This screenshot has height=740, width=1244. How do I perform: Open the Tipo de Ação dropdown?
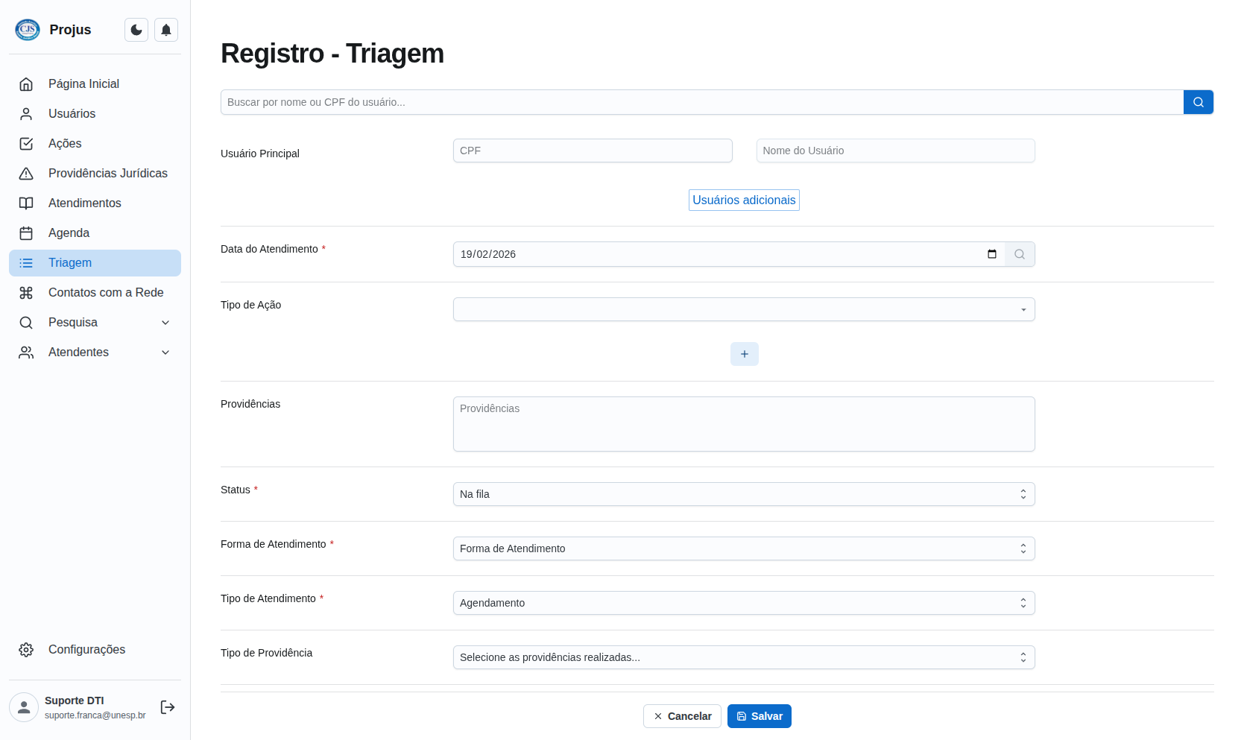(743, 309)
